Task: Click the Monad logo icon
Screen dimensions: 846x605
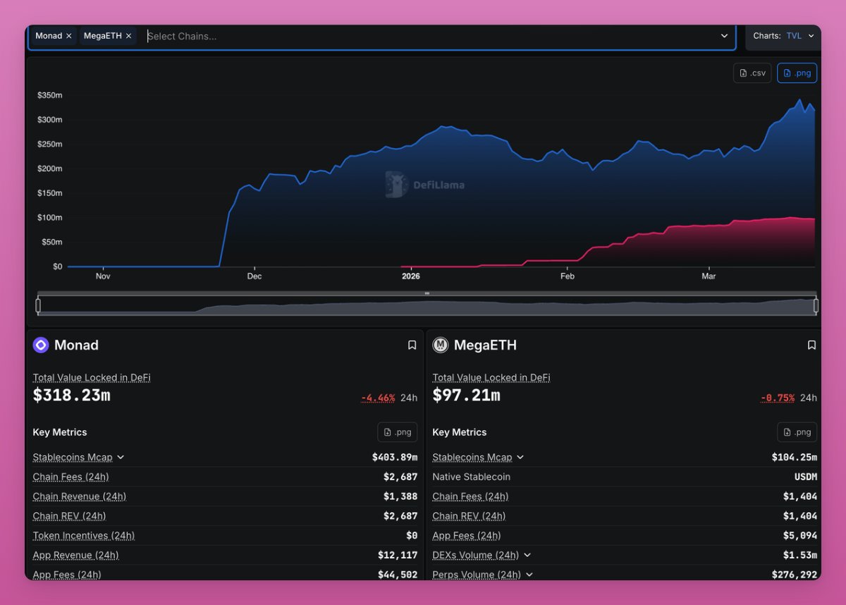Action: tap(41, 345)
